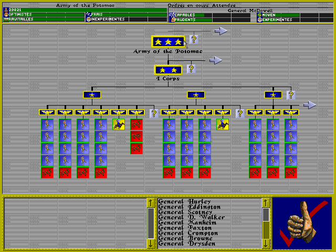Click the MOYEN rating bar
Screen dimensions: 336x252
pyautogui.click(x=295, y=15)
